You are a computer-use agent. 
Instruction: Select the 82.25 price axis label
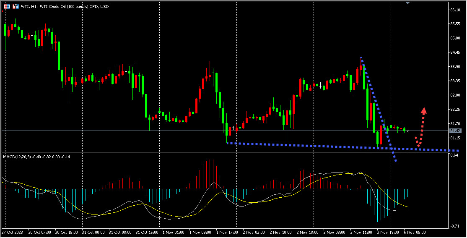point(455,110)
